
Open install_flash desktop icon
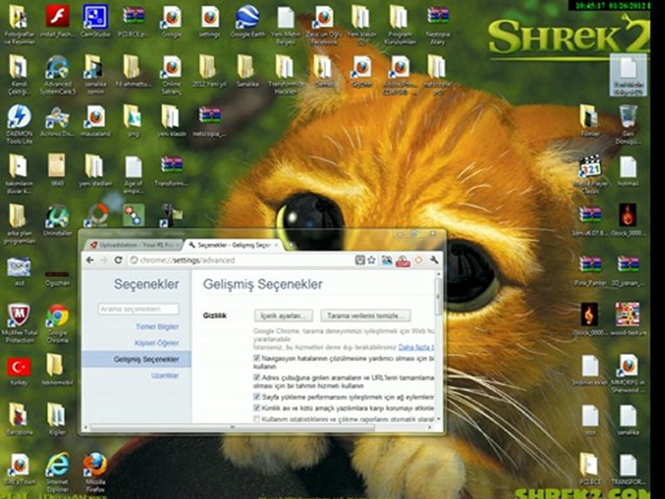tap(57, 21)
